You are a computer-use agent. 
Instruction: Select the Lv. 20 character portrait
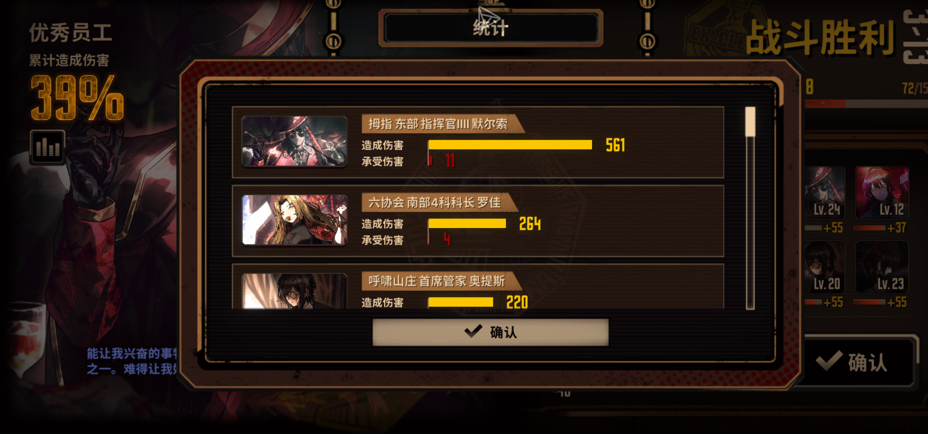(x=825, y=267)
